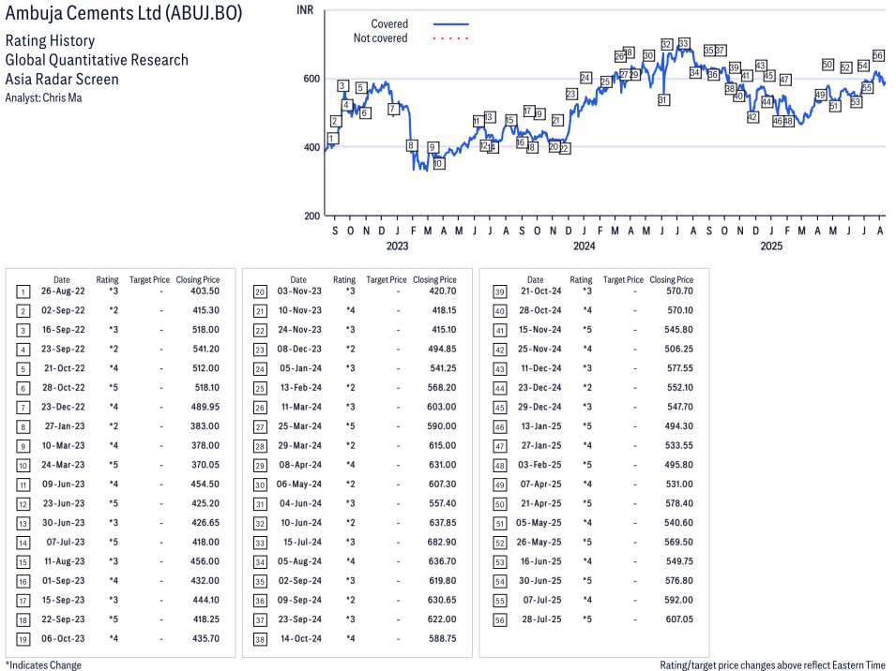Click the red dotted 'Not covered' legend line
The height and width of the screenshot is (671, 896).
(x=451, y=38)
